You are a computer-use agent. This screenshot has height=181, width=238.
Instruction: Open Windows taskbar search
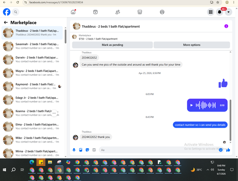click(13, 170)
